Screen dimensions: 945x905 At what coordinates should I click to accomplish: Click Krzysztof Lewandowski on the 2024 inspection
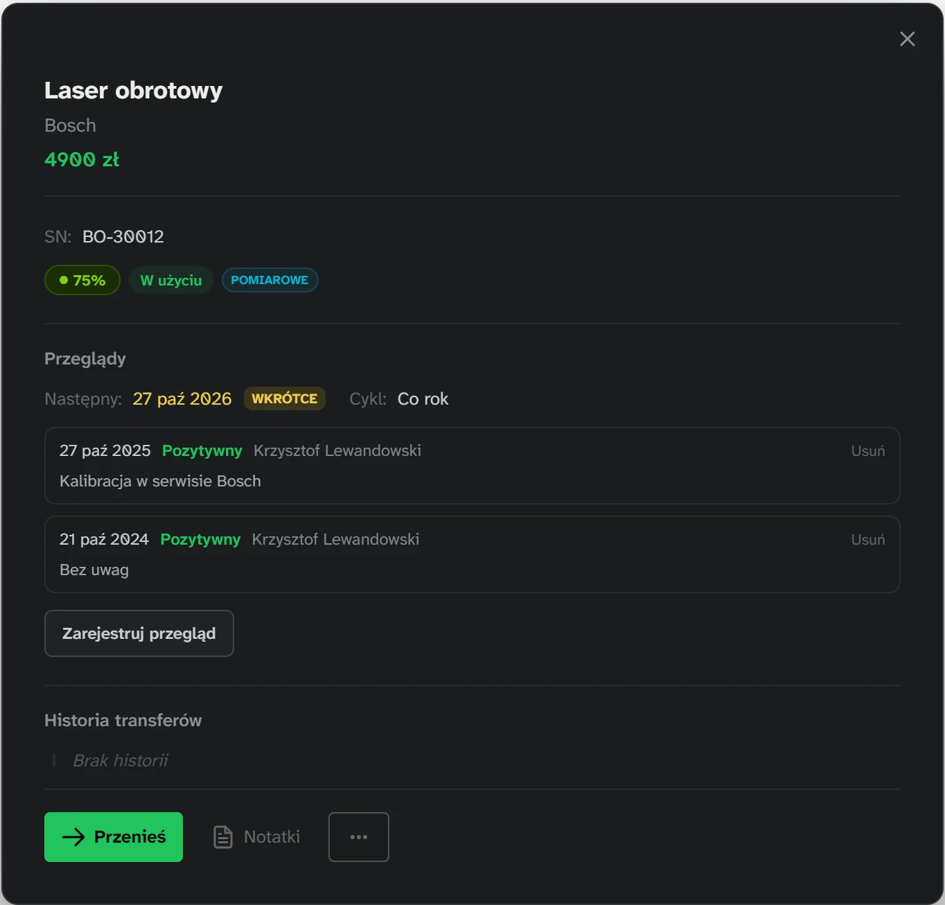click(335, 540)
